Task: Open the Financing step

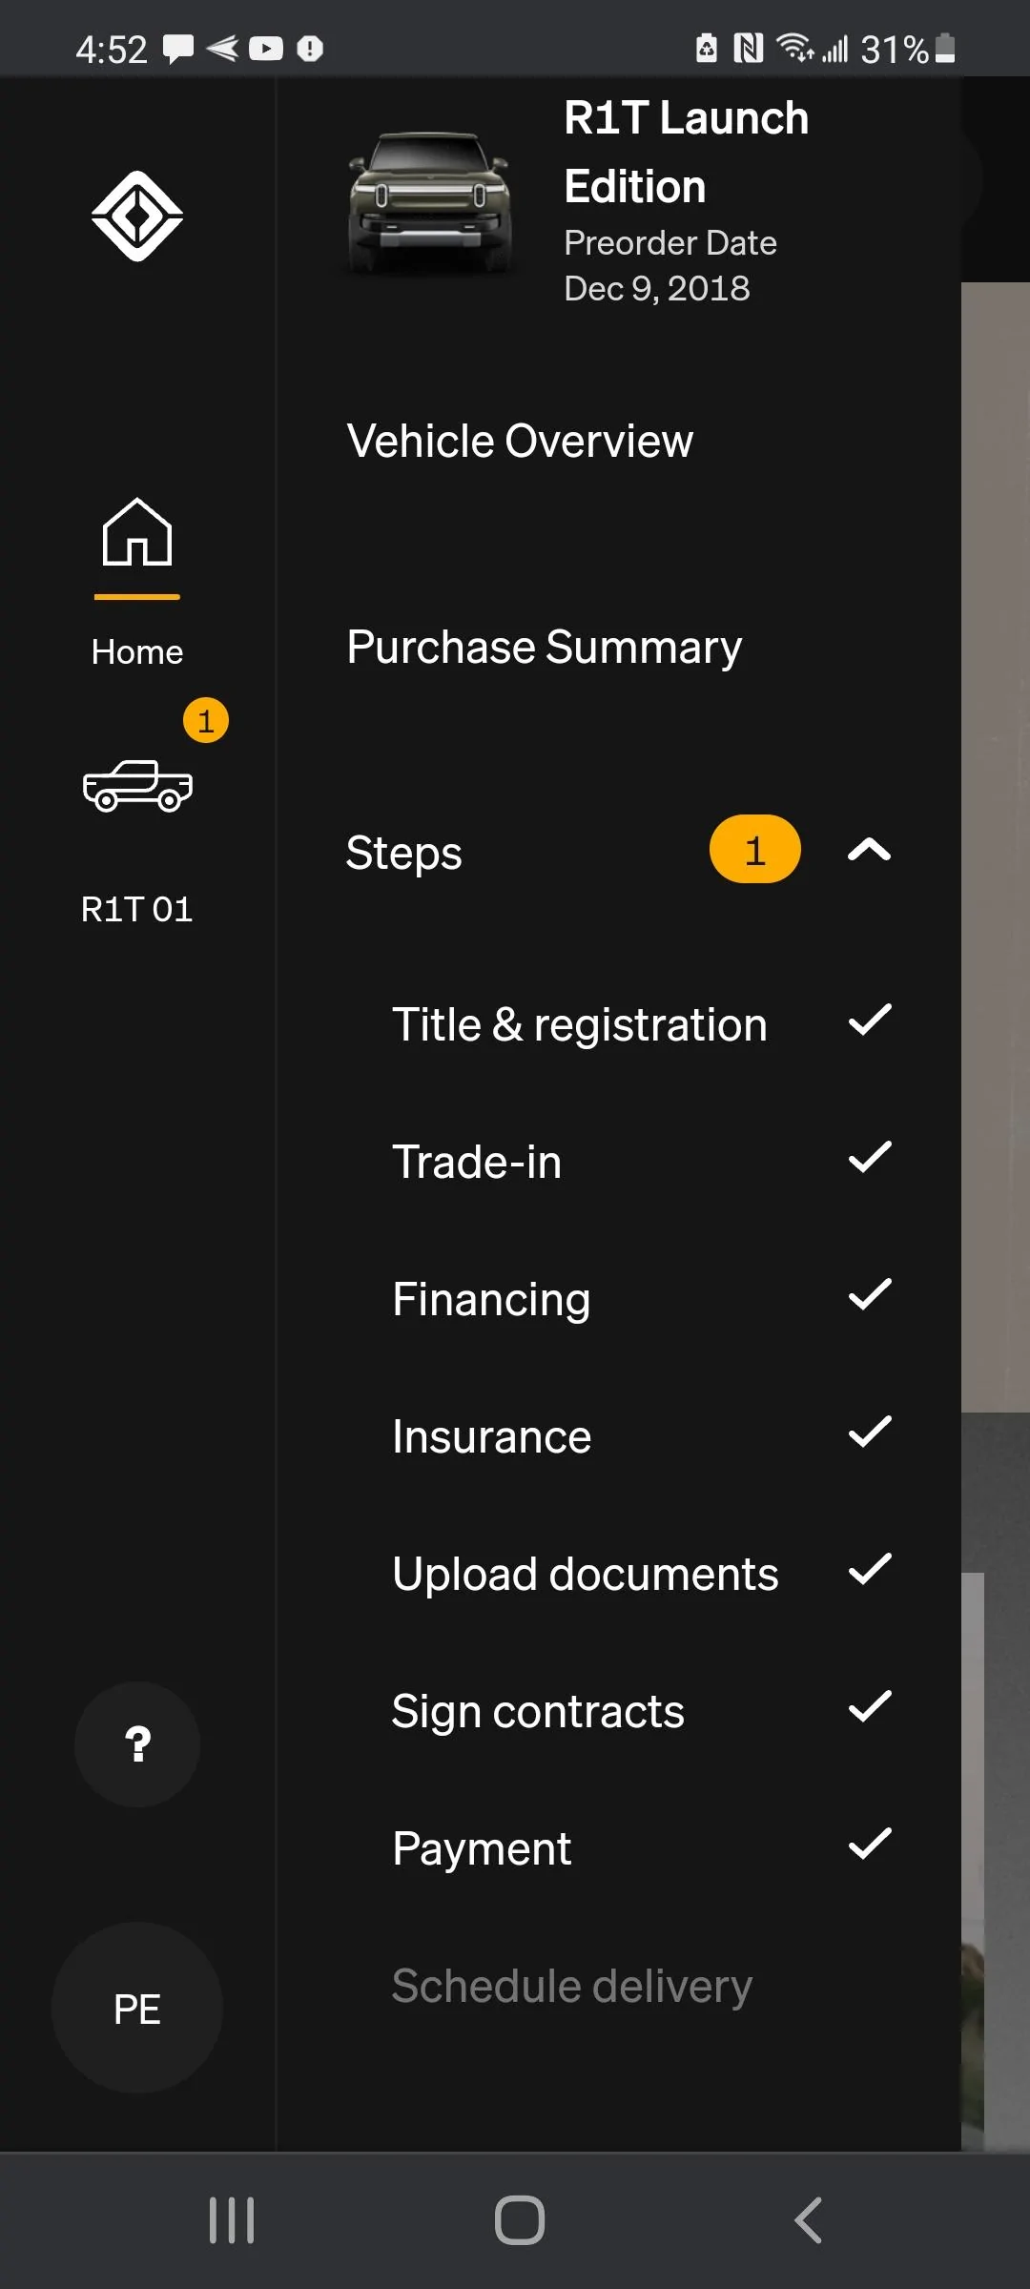Action: click(x=491, y=1300)
